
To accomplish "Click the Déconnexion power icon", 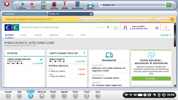I will [x=166, y=27].
